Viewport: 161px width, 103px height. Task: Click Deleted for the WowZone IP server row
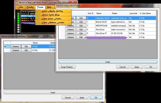(x=70, y=33)
